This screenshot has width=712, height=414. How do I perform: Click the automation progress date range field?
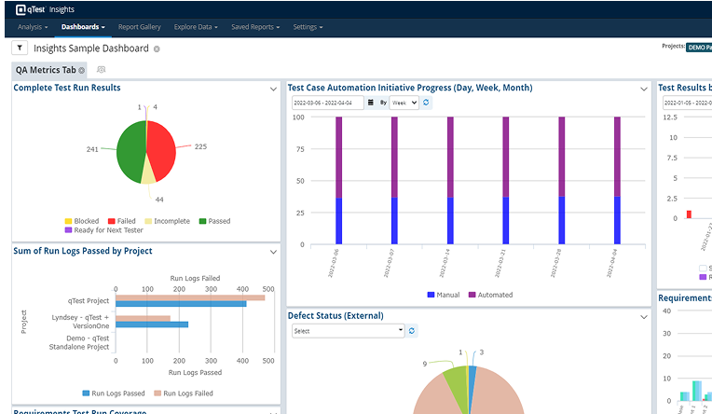(327, 103)
